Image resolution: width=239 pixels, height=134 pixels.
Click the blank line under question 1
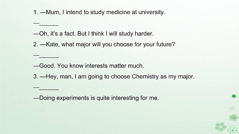tap(49, 25)
